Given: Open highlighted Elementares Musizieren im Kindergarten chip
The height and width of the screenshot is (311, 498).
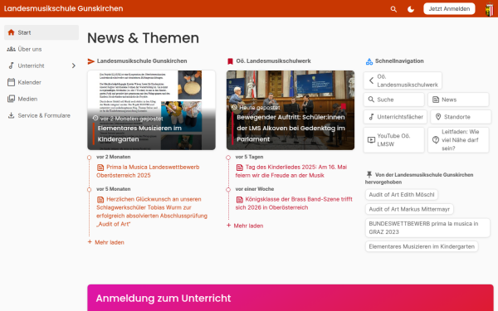Looking at the screenshot, I should (422, 246).
